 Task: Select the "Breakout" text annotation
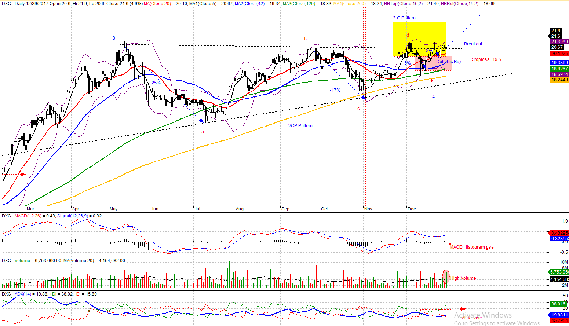click(473, 44)
